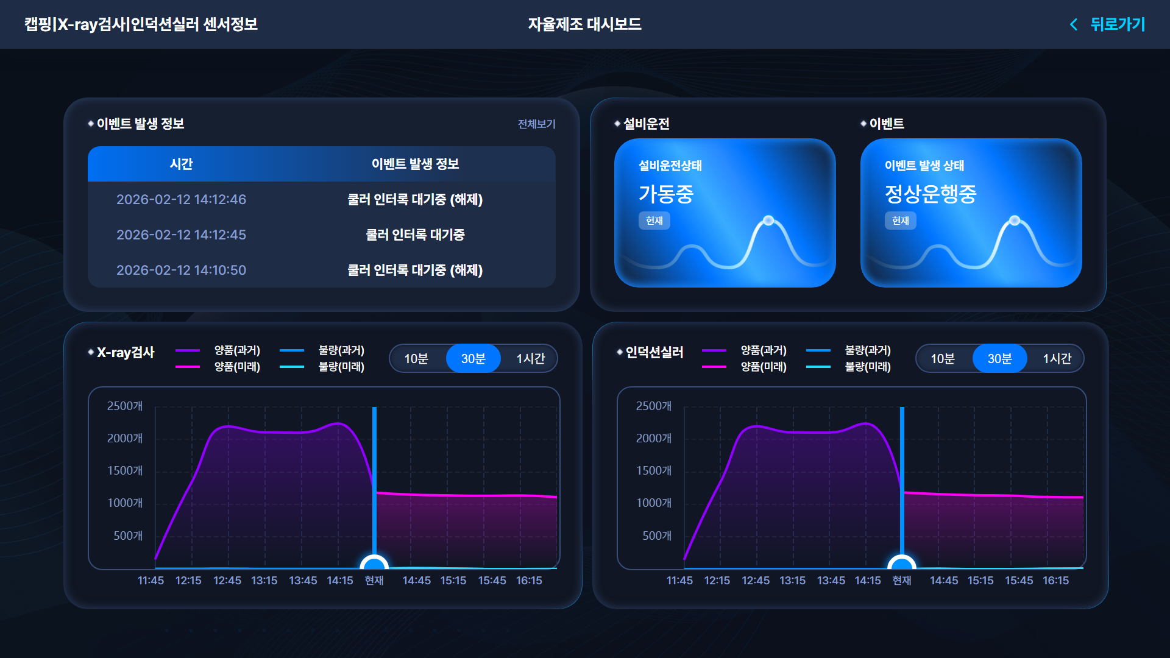This screenshot has width=1170, height=658.
Task: Toggle 양품(미래) legend in X-ray검사 chart
Action: coord(218,367)
